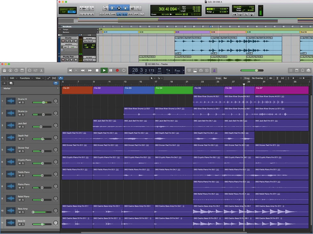
Task: Expand the Tempo ruler in Pro Tools
Action: pos(60,29)
